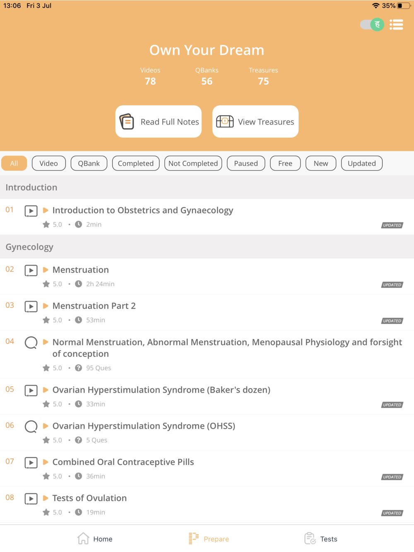Tap orange play arrow for Tests of Ovulation

point(46,498)
